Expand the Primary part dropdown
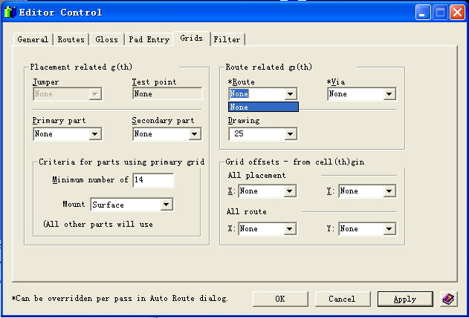The height and width of the screenshot is (318, 469). click(x=95, y=134)
